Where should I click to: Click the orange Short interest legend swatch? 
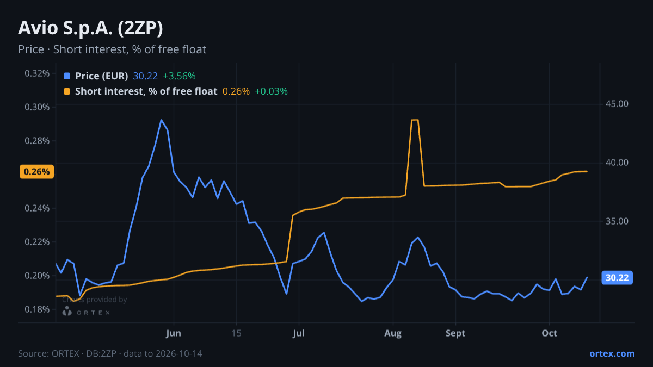[67, 91]
